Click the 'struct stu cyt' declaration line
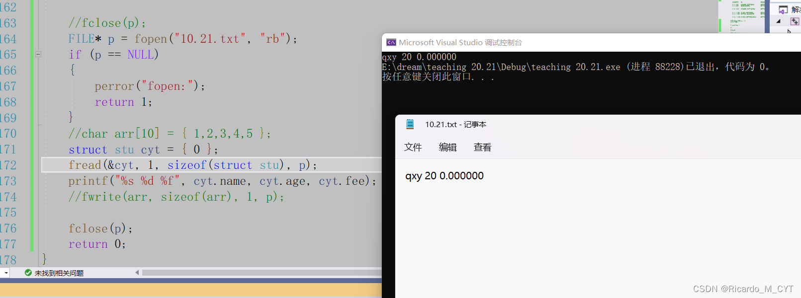This screenshot has width=801, height=298. [x=143, y=149]
